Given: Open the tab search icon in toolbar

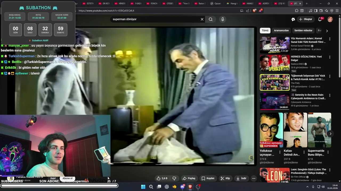Looking at the screenshot, I should (x=302, y=11).
